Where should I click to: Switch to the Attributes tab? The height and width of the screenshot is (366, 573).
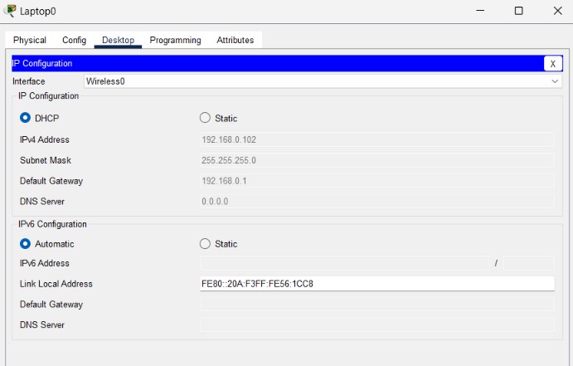point(235,40)
